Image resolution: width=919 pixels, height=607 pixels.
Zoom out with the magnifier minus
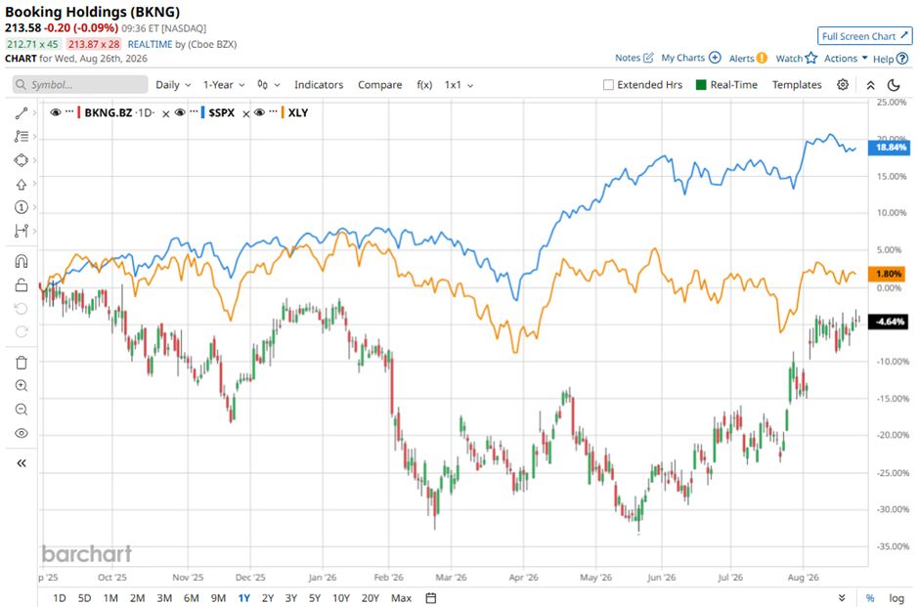(22, 409)
